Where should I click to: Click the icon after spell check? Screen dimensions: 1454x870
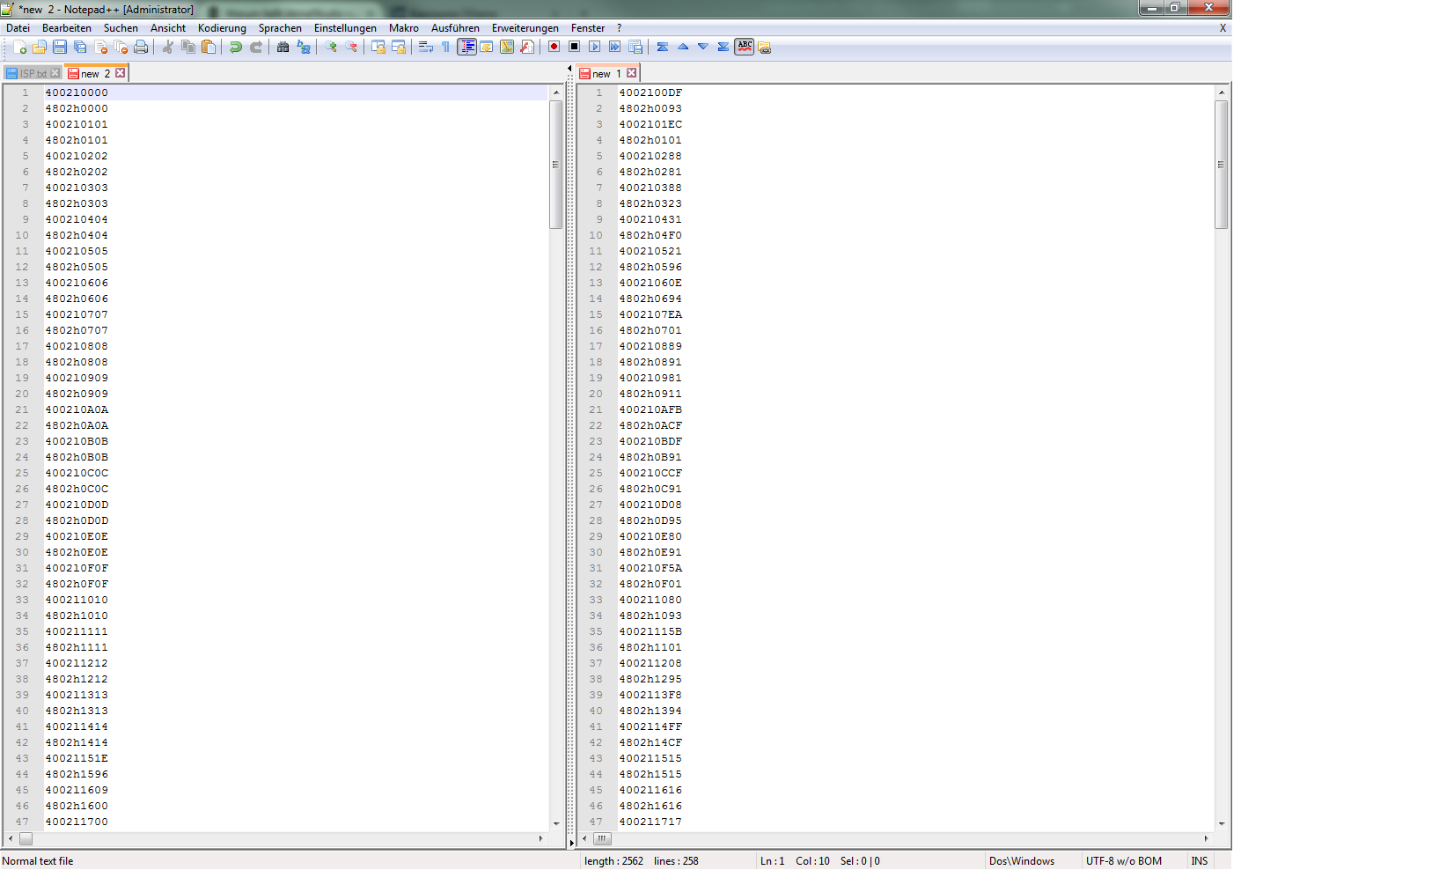765,47
